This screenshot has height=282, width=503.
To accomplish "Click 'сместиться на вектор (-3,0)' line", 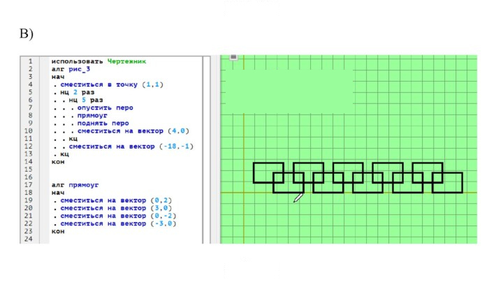I will [118, 223].
